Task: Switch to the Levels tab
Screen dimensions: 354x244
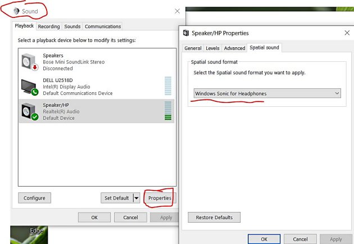Action: (x=212, y=48)
